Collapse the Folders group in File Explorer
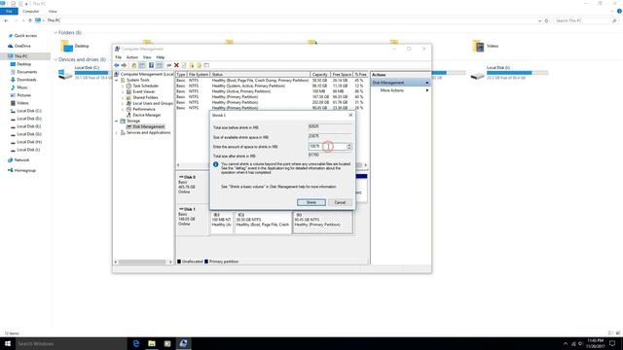The height and width of the screenshot is (350, 623). coord(55,33)
